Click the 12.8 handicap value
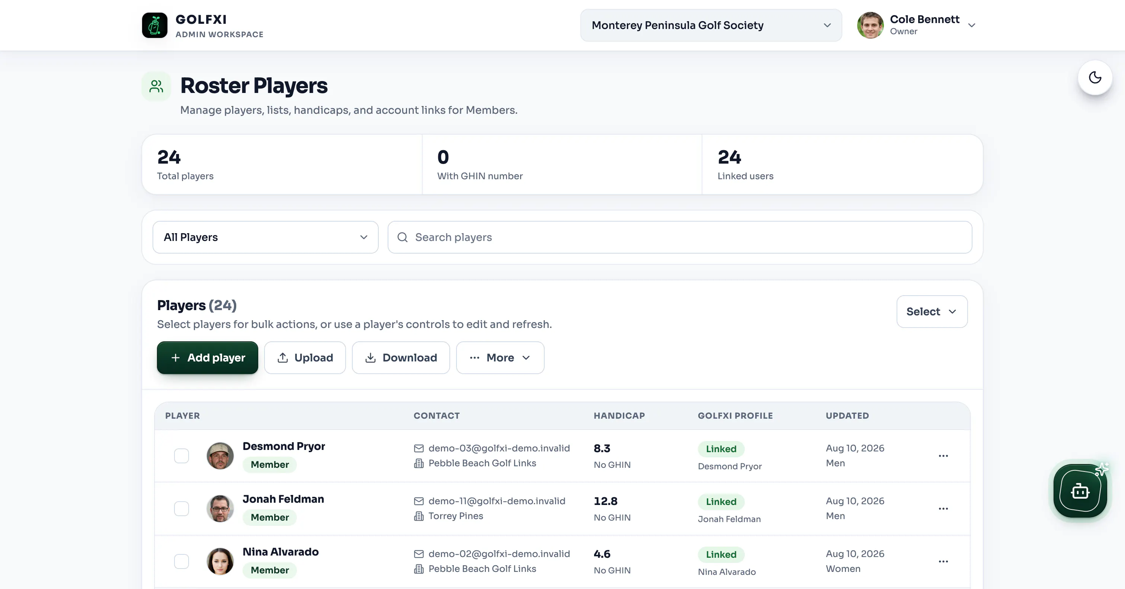1125x589 pixels. coord(605,501)
